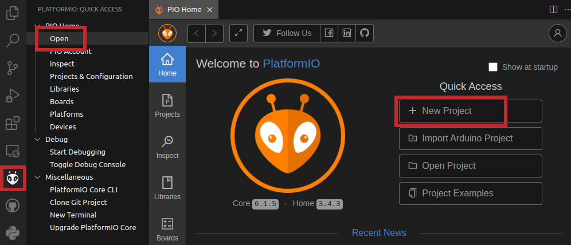Go back in PIO Home navigation

click(197, 33)
